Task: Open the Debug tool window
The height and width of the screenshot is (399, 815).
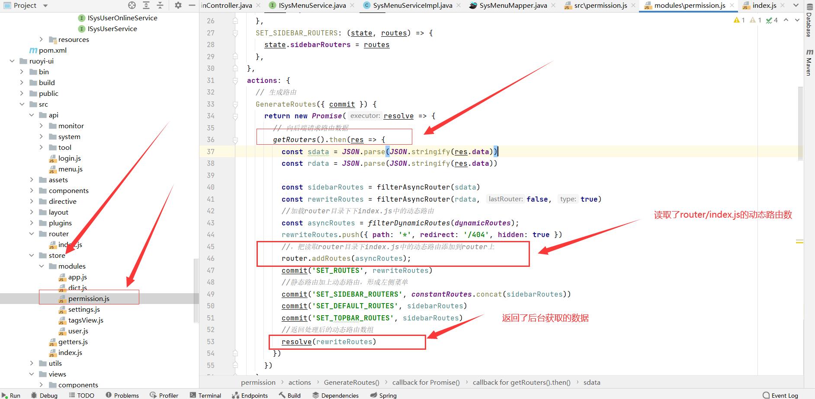Action: pyautogui.click(x=44, y=395)
